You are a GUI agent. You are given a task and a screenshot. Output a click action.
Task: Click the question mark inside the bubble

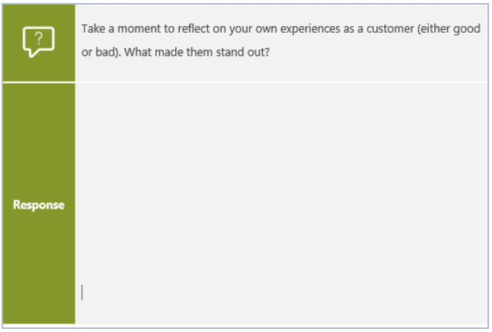point(39,39)
